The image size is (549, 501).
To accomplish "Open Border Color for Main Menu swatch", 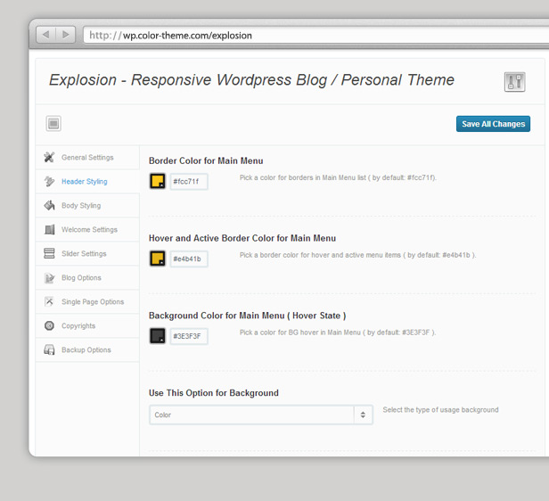I will (158, 181).
